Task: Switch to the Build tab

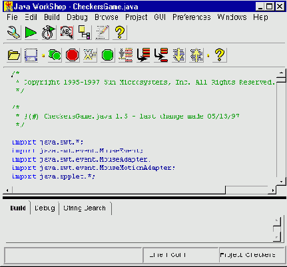Action: (x=18, y=208)
